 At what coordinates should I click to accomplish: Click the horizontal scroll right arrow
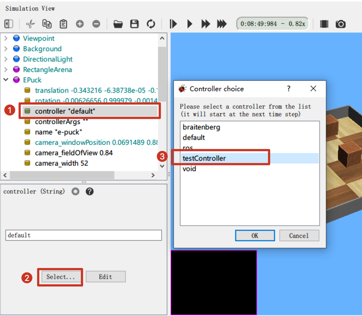[153, 175]
